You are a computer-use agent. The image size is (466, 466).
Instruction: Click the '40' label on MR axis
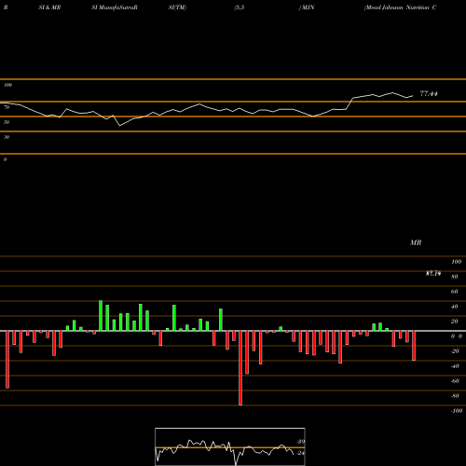click(x=455, y=307)
